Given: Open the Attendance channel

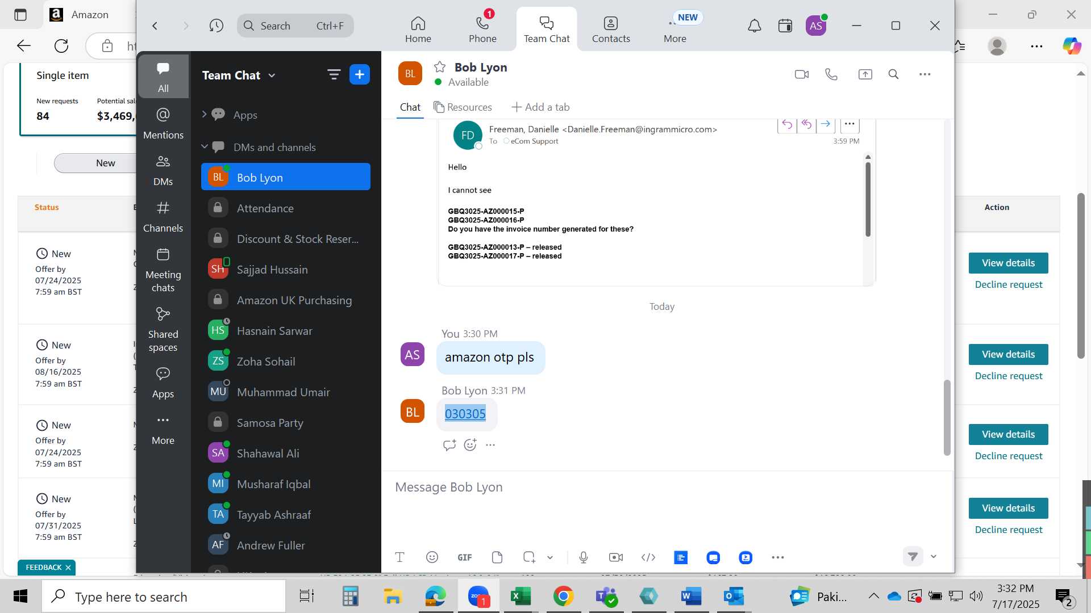Looking at the screenshot, I should (286, 208).
